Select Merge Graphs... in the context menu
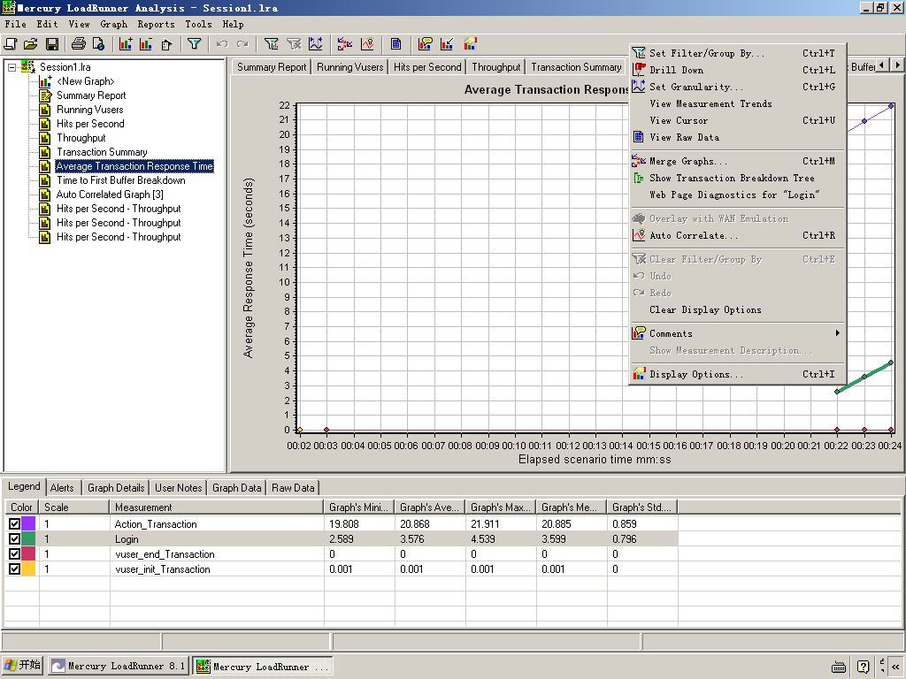This screenshot has width=906, height=679. [x=735, y=161]
